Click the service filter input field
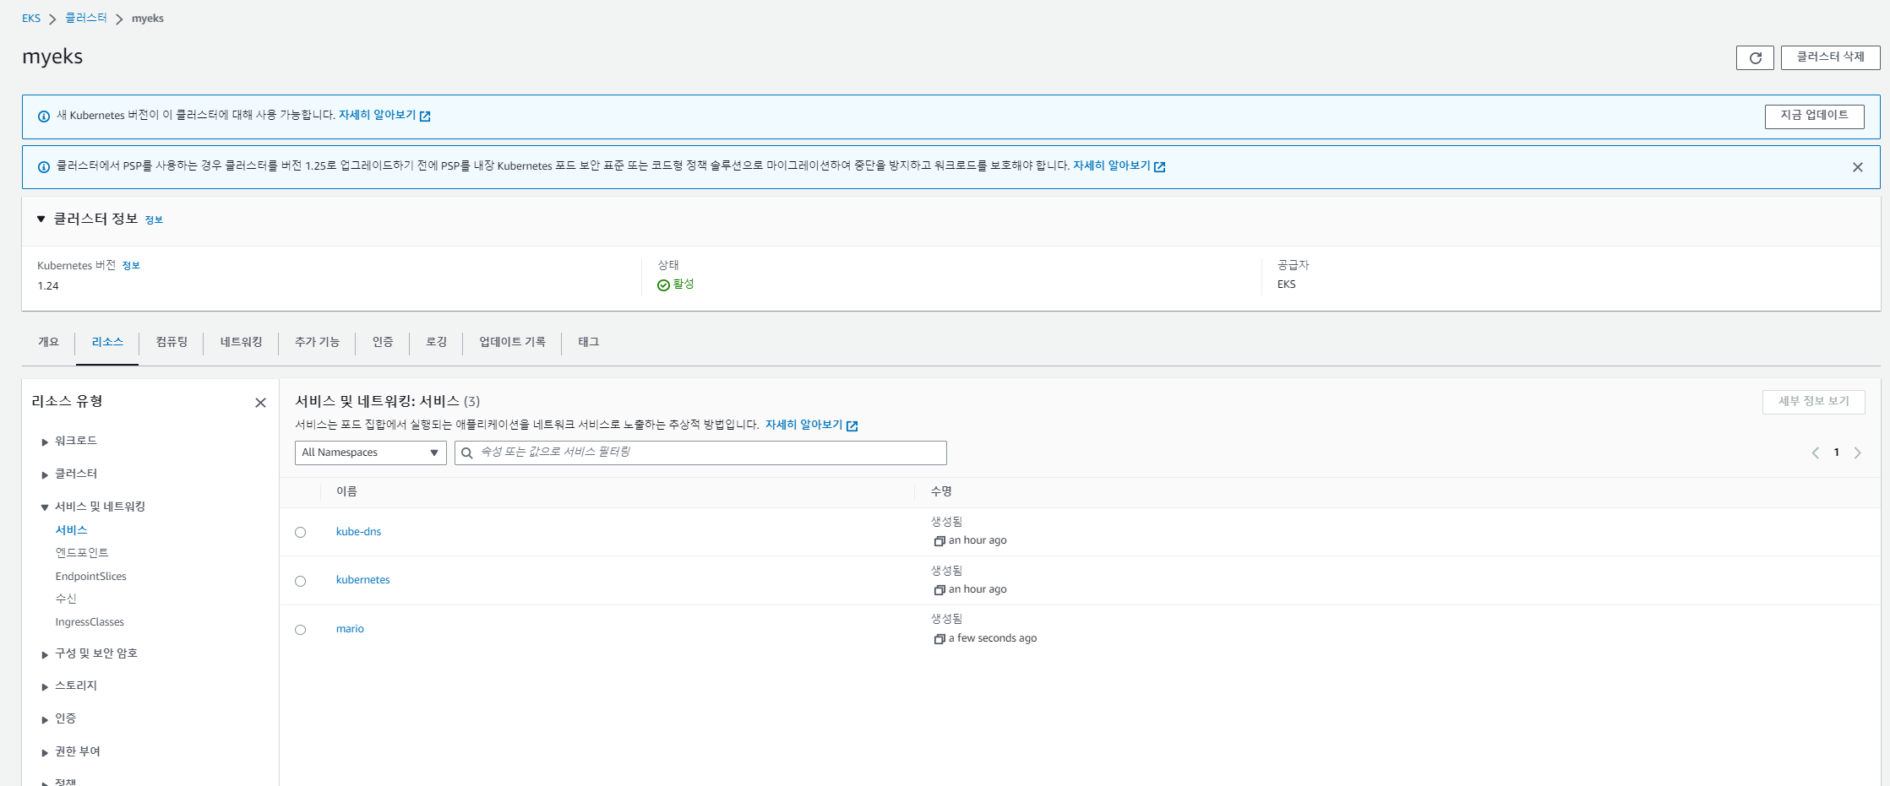 [x=700, y=453]
